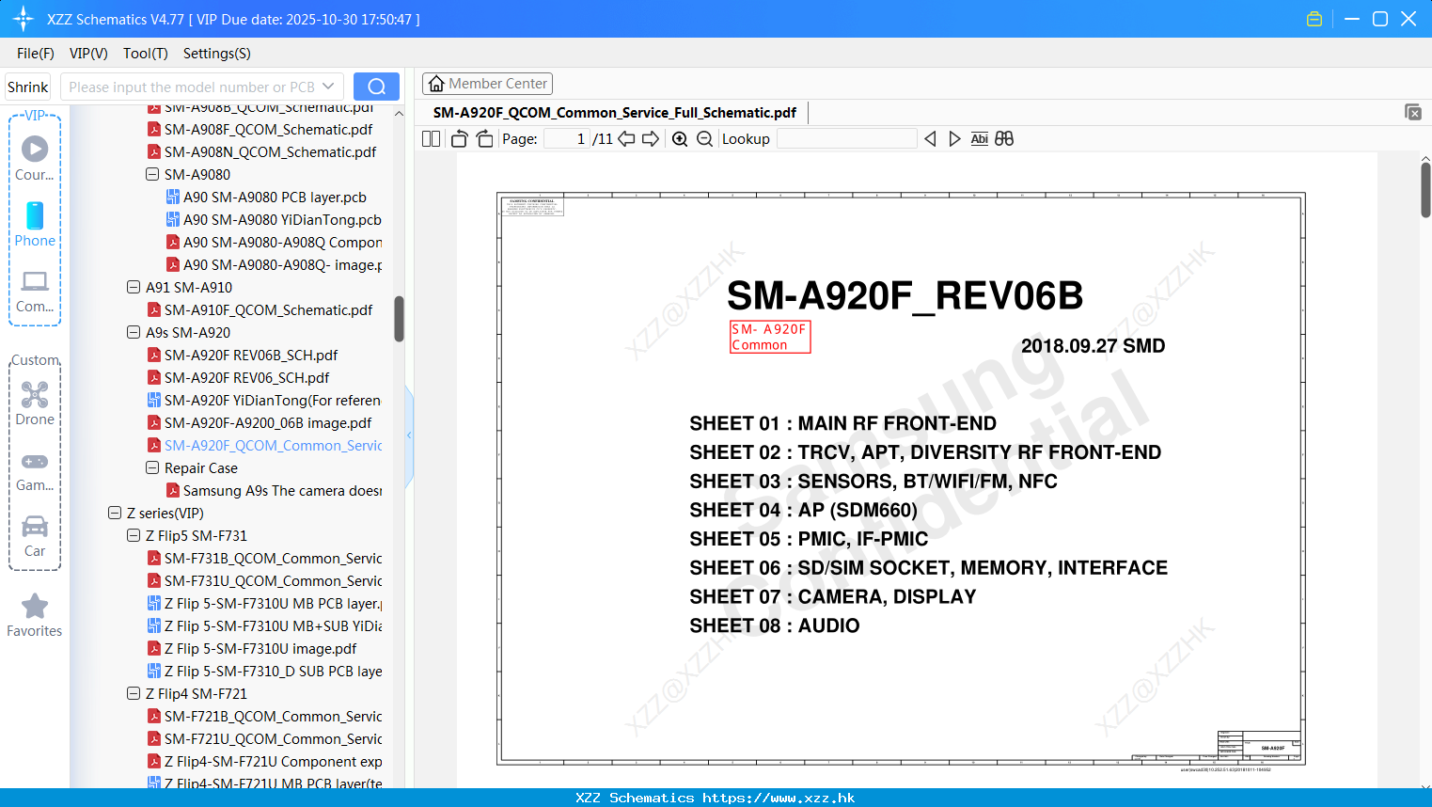Click the search magnifier button
This screenshot has height=807, width=1432.
(376, 87)
